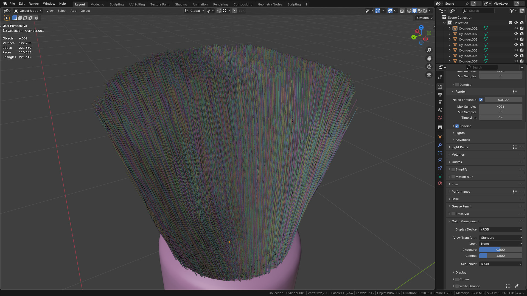The width and height of the screenshot is (527, 296).
Task: Open the Material properties tab
Action: (x=440, y=183)
